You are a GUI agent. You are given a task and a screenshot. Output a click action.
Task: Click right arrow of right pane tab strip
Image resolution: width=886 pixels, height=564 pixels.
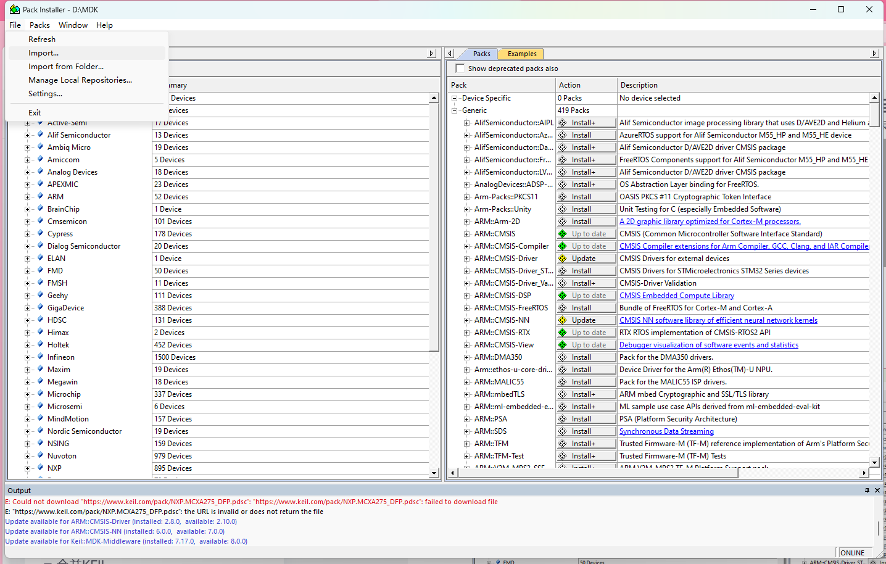tap(874, 54)
